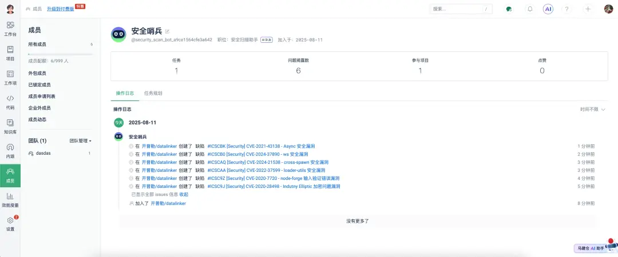
Task: Open issue #ICSC9J CVE-2020-28498 Elliptic link
Action: coord(274,186)
